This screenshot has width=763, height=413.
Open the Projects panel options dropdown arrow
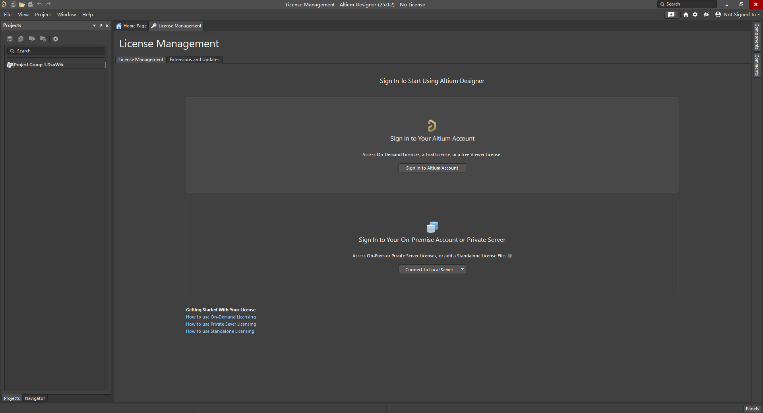pyautogui.click(x=94, y=25)
